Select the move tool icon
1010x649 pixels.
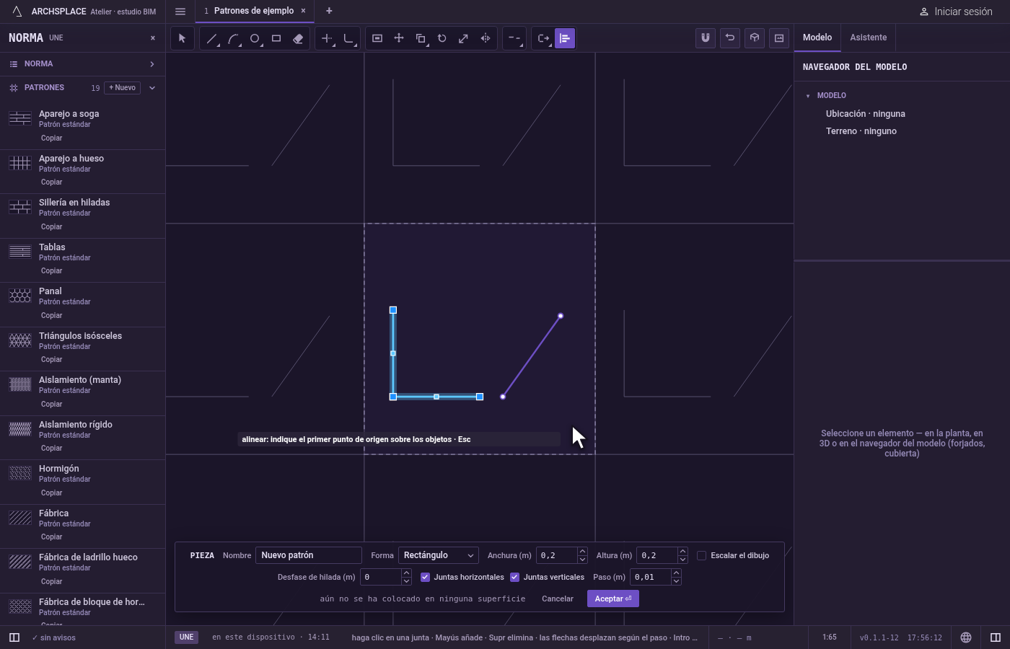pyautogui.click(x=399, y=38)
